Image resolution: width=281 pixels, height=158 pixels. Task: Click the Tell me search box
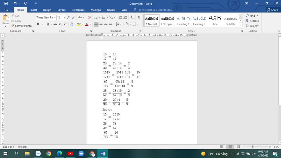pyautogui.click(x=153, y=10)
